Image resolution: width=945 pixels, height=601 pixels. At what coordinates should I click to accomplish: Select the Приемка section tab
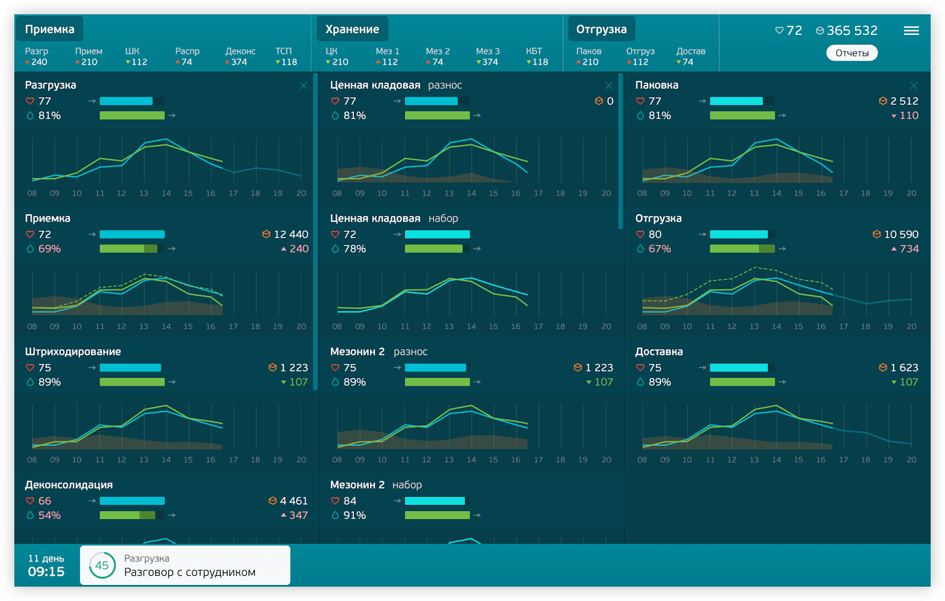coord(50,29)
